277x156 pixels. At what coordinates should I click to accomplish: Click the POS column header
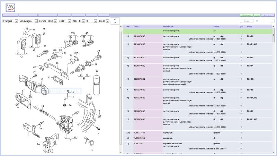pyautogui.click(x=128, y=27)
